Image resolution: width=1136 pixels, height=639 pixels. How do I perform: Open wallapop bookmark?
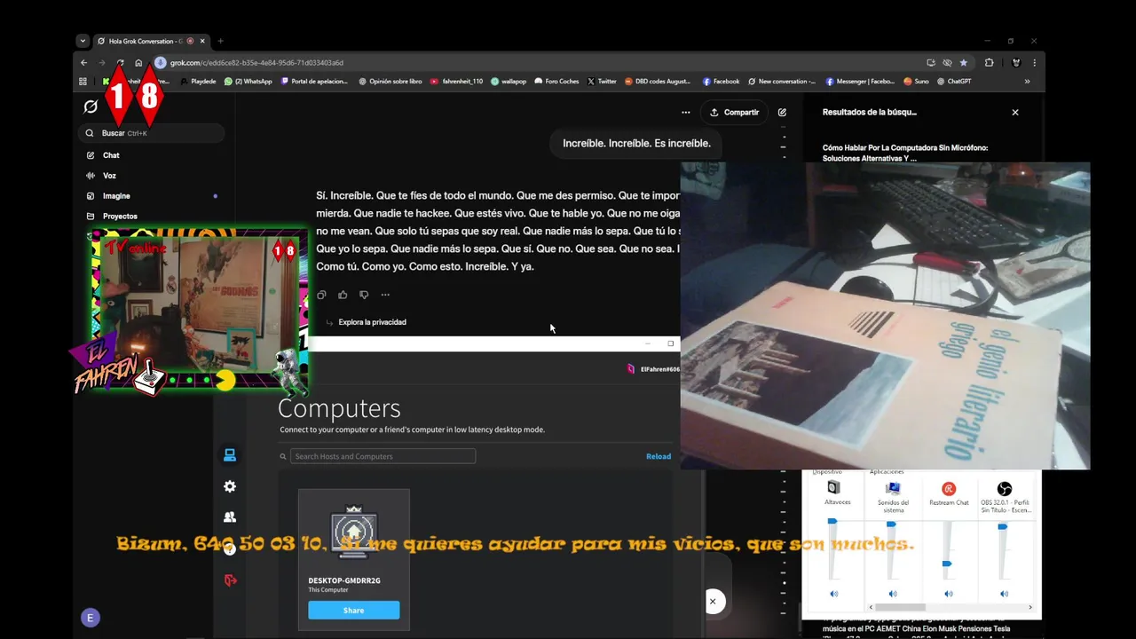(508, 82)
